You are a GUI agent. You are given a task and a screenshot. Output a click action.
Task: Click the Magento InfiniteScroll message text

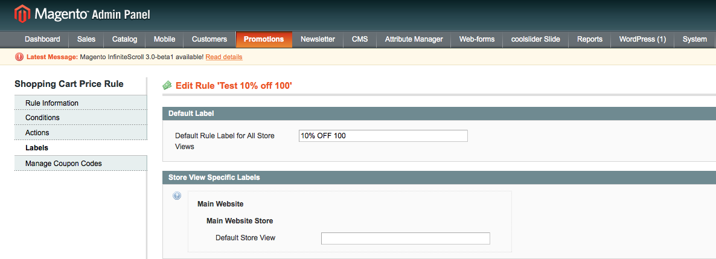(x=141, y=57)
